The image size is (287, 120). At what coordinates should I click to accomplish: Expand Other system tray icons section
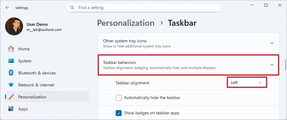click(x=272, y=43)
